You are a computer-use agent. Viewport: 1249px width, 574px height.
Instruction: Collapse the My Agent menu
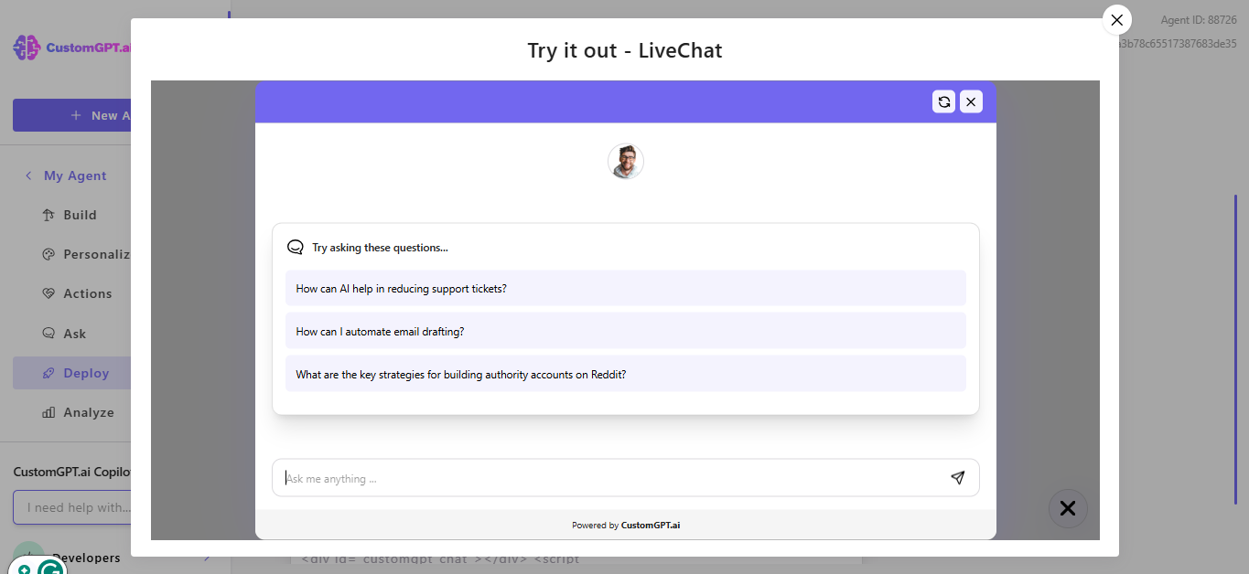pyautogui.click(x=28, y=175)
